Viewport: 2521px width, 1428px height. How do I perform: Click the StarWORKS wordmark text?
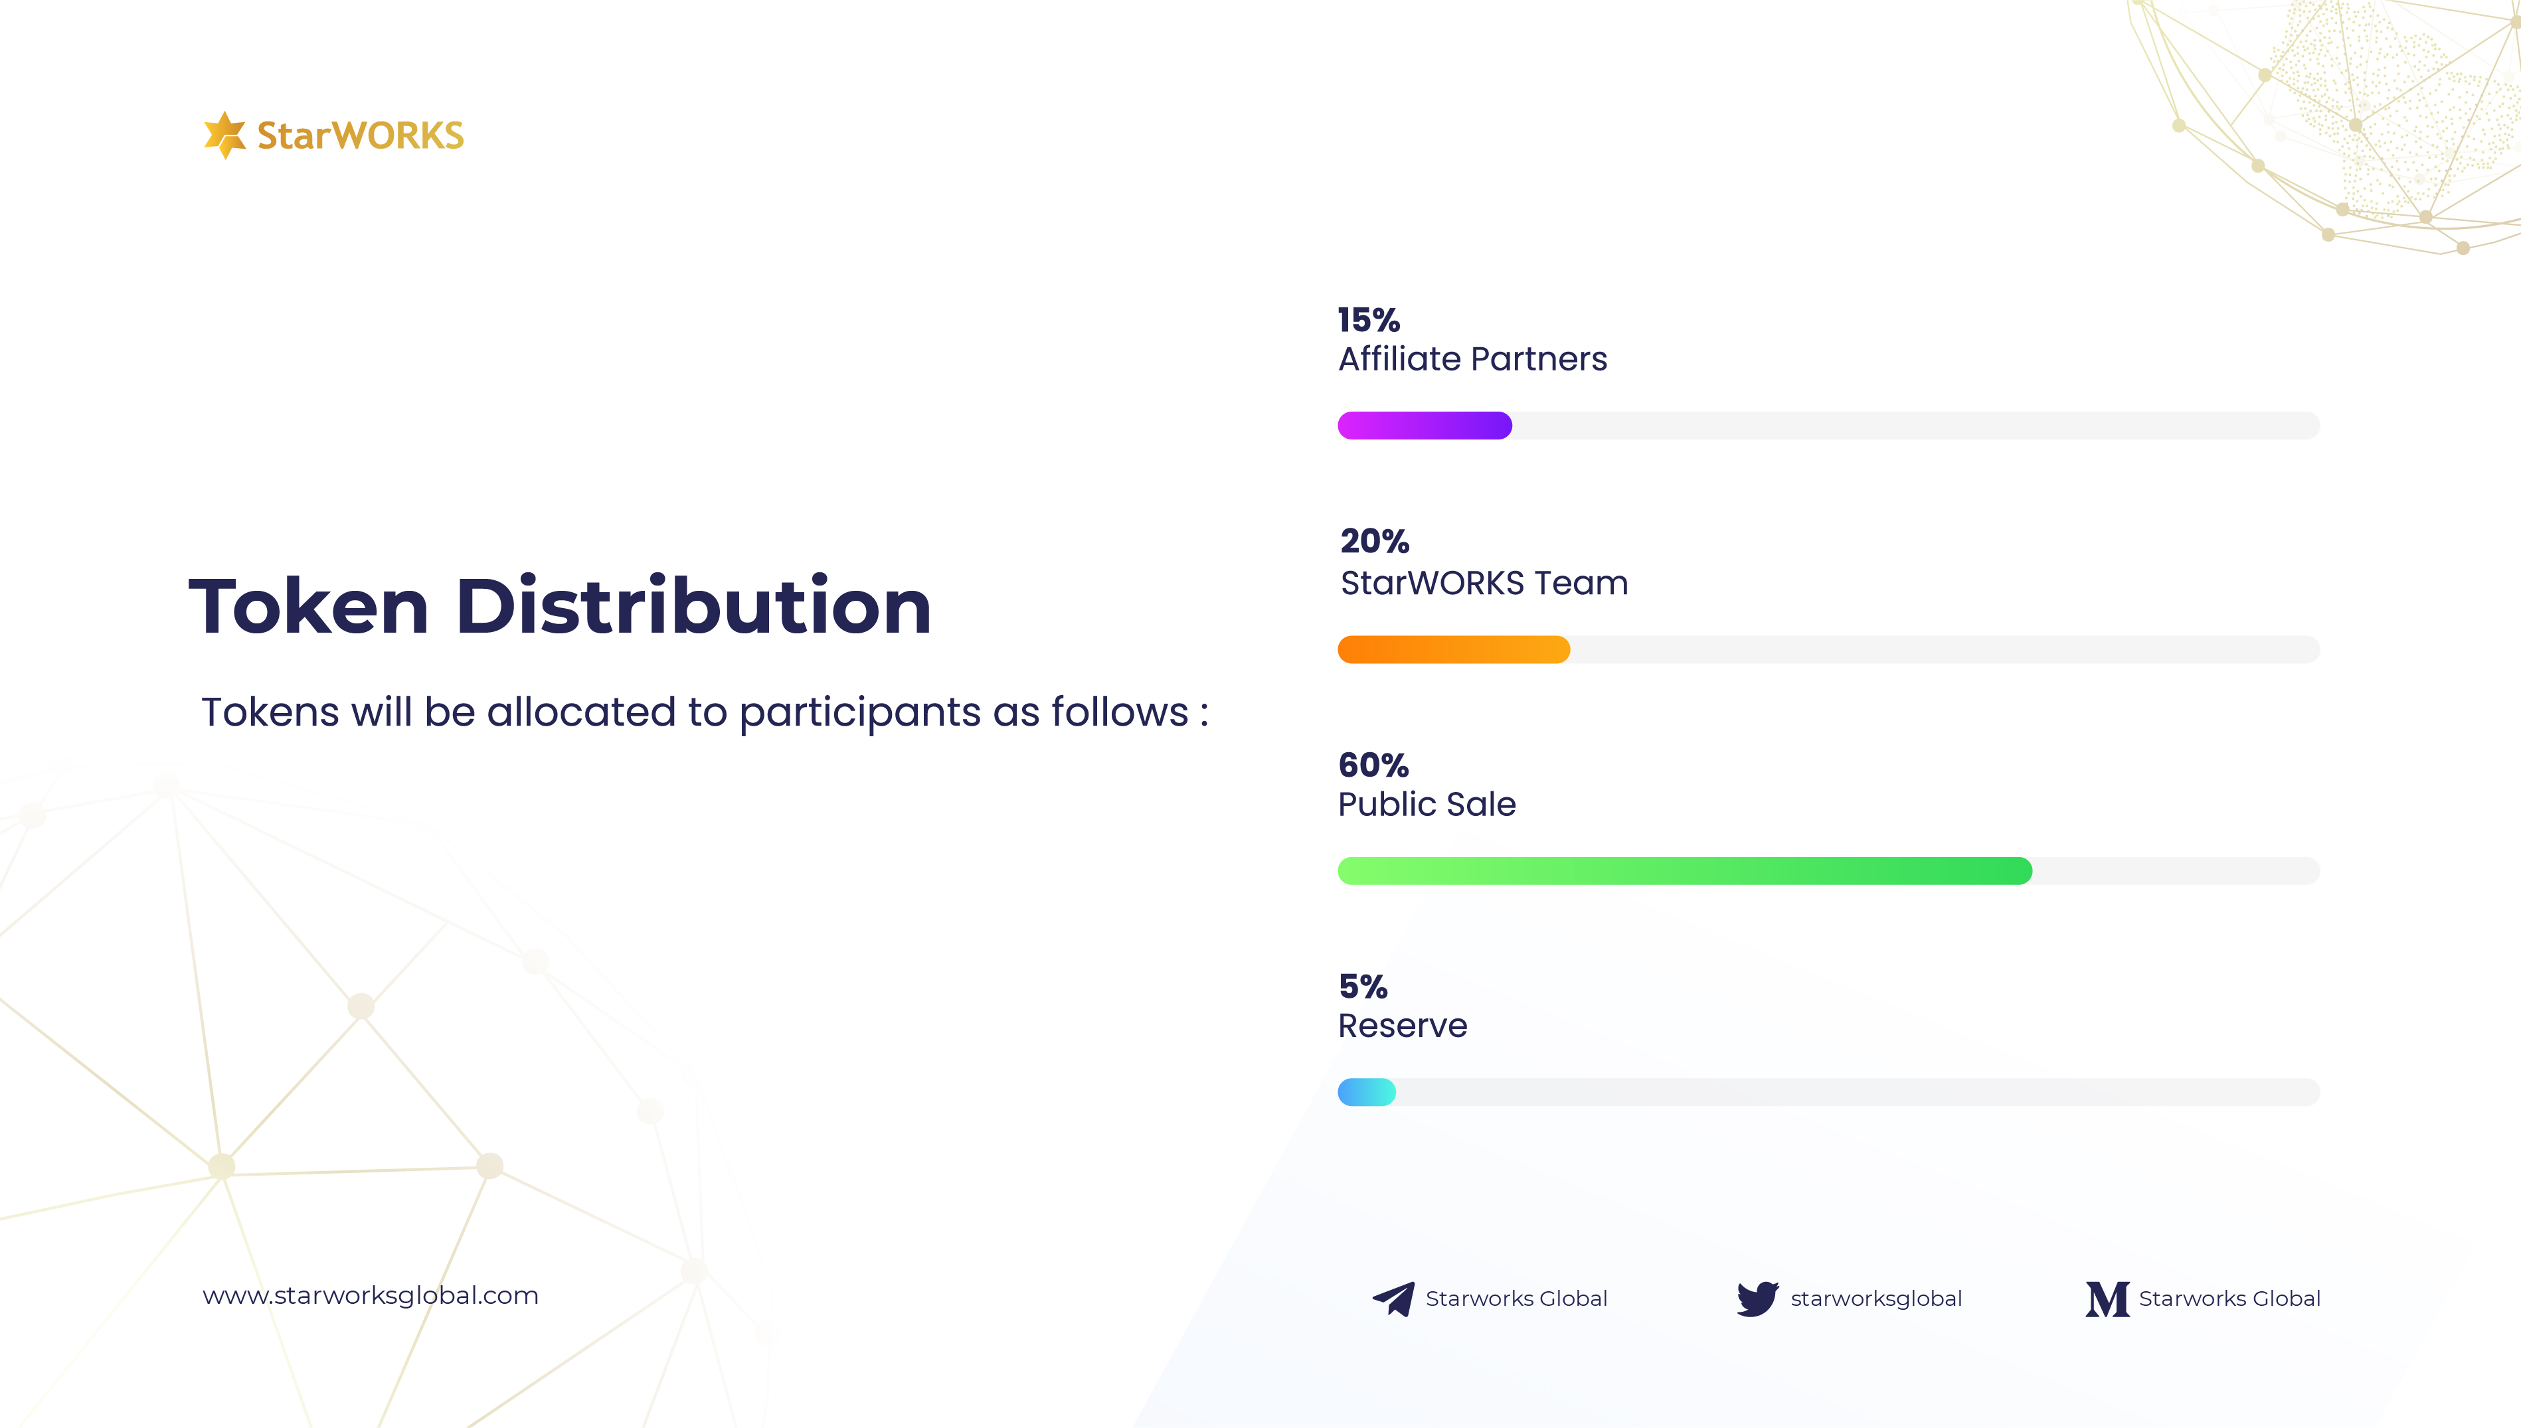pyautogui.click(x=360, y=135)
